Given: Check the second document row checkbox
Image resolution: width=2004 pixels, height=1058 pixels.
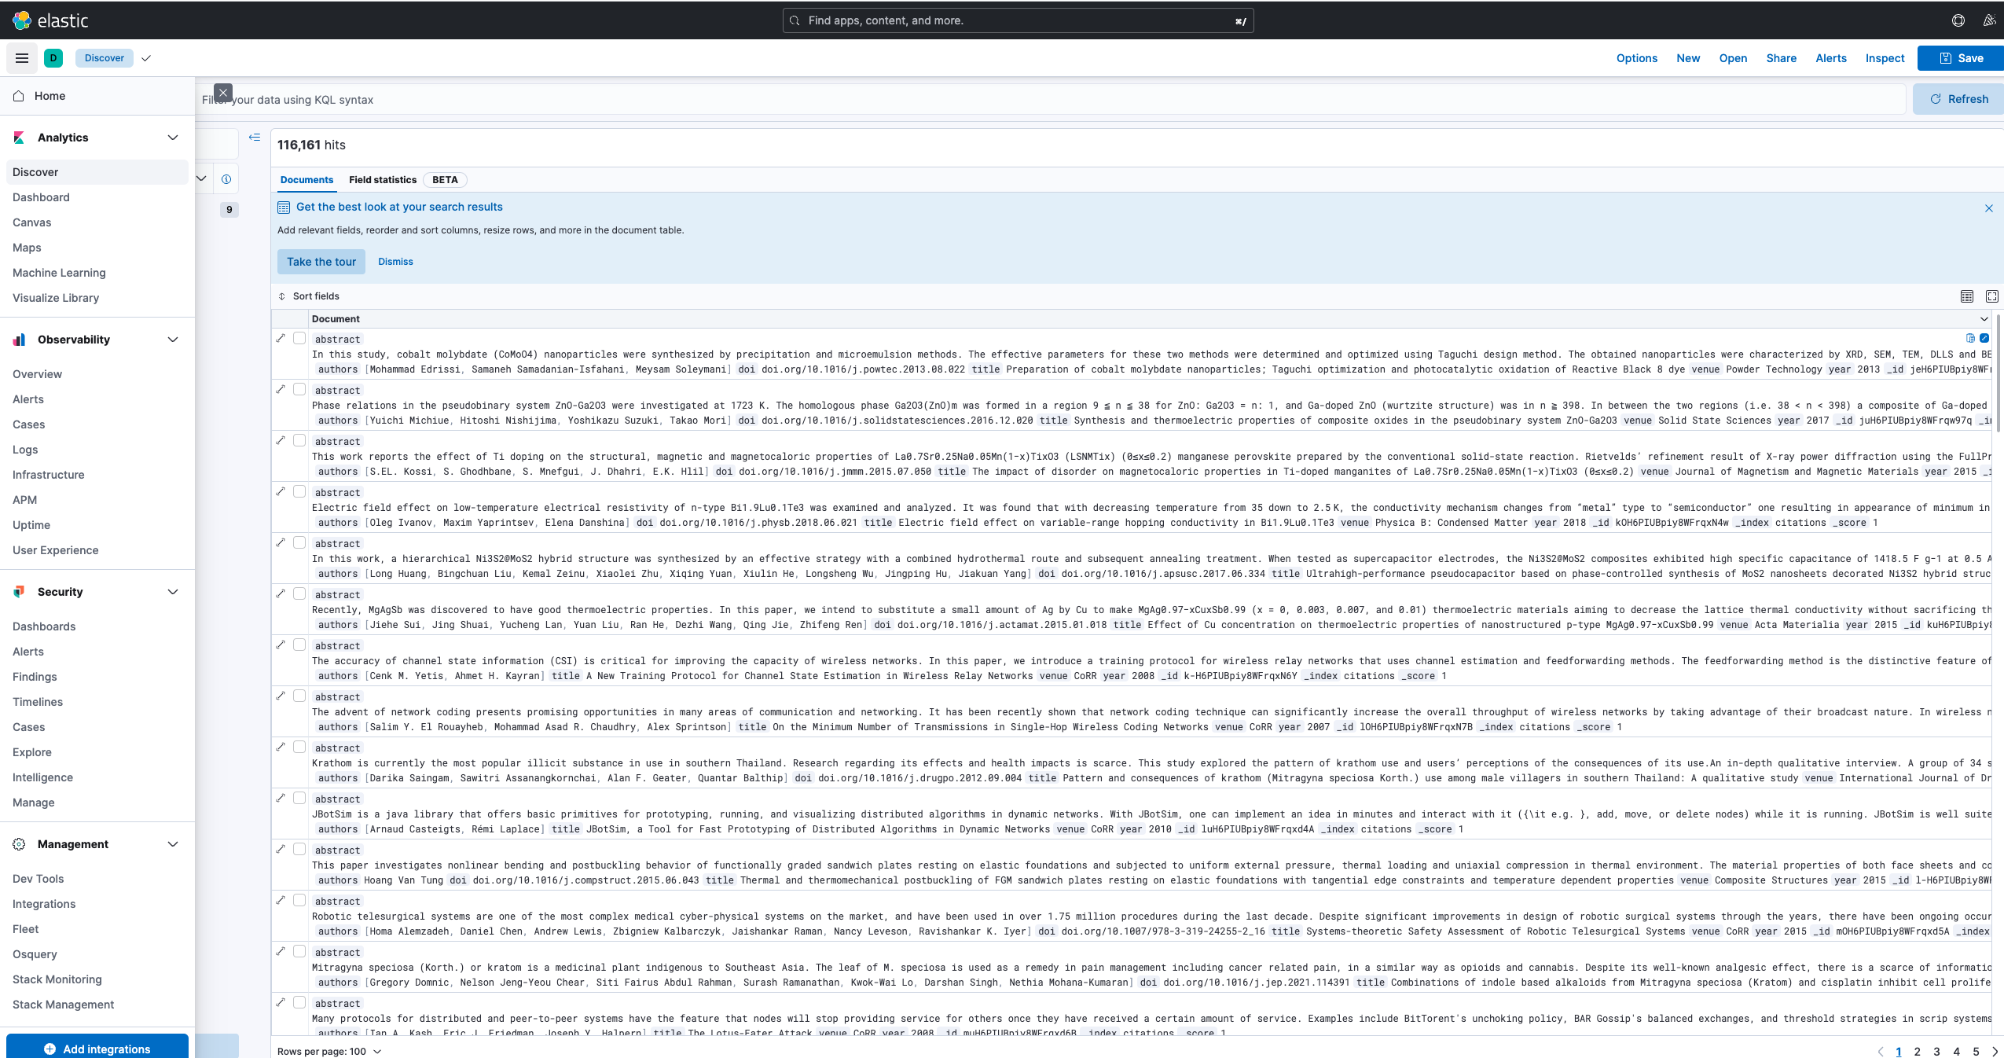Looking at the screenshot, I should (x=299, y=389).
